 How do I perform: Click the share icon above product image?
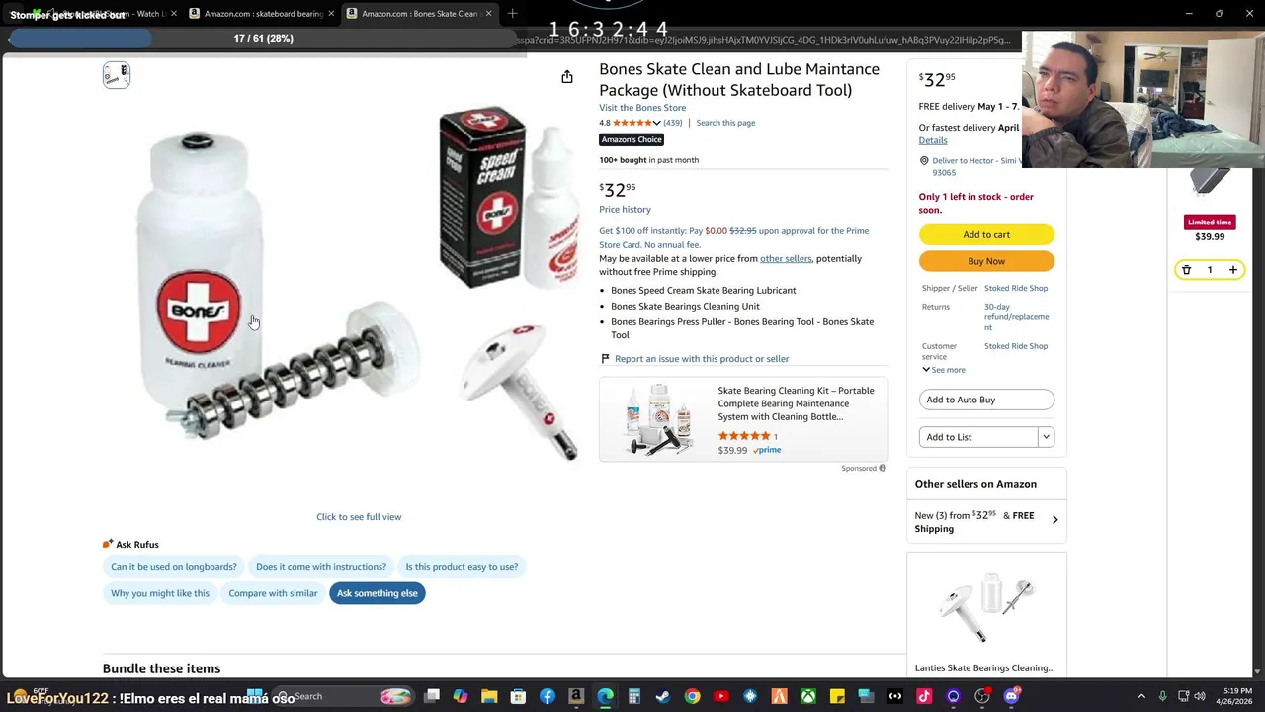(567, 77)
